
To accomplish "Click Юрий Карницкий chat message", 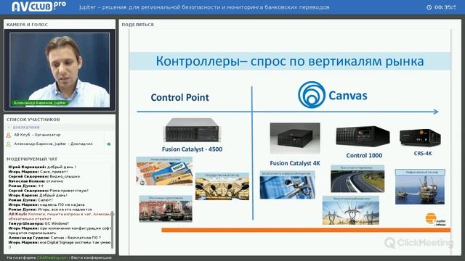I will coord(42,167).
